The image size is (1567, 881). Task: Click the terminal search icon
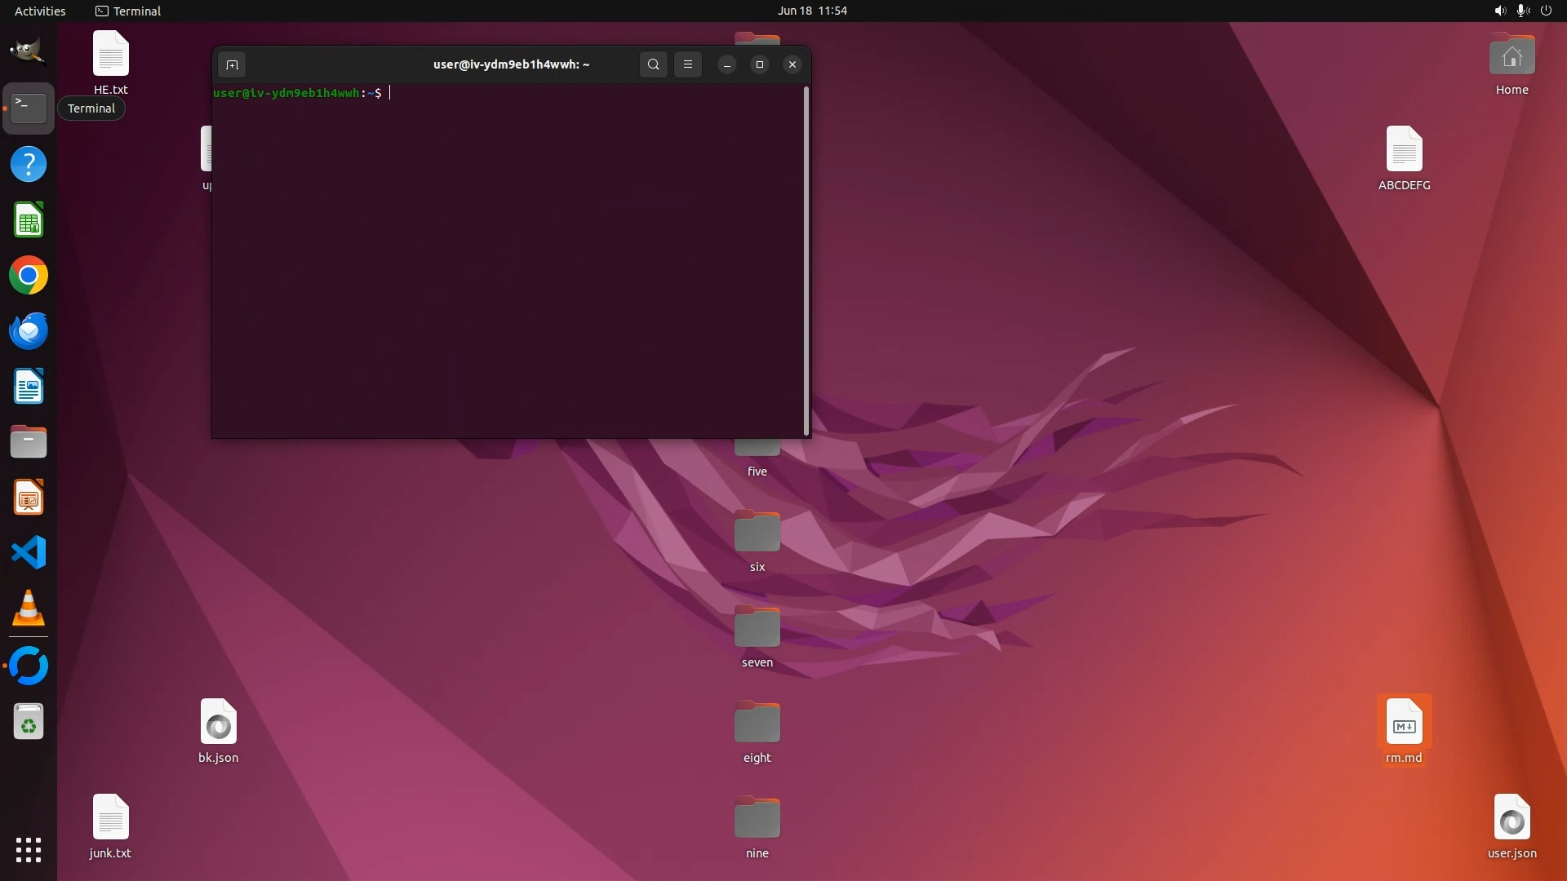653,64
